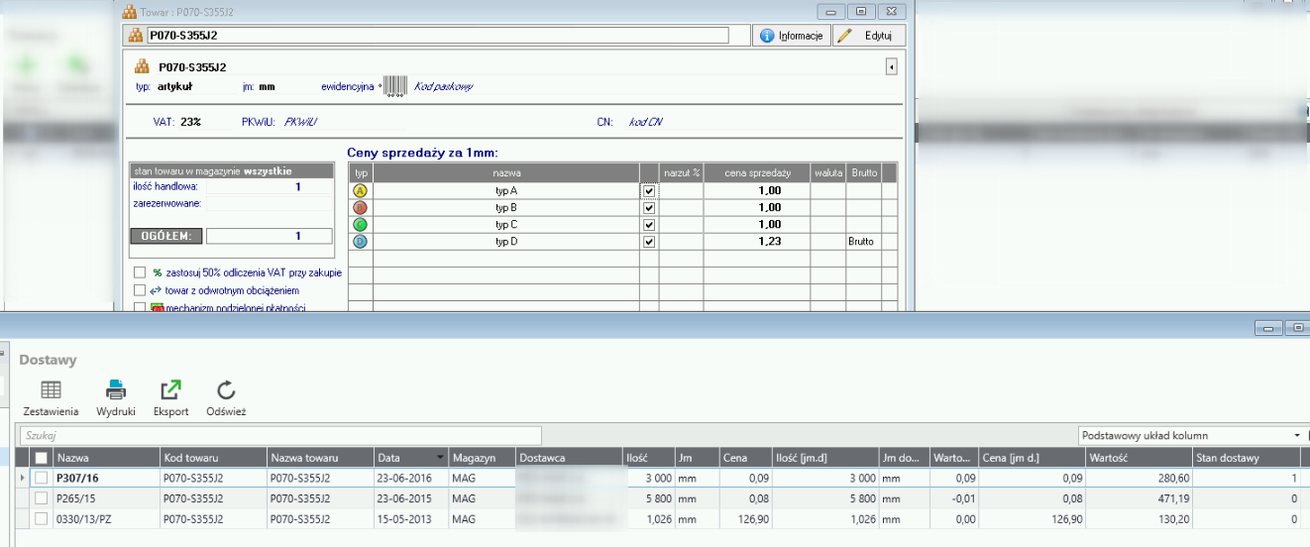Sort by the Data column header
This screenshot has height=547, width=1310.
coord(410,458)
